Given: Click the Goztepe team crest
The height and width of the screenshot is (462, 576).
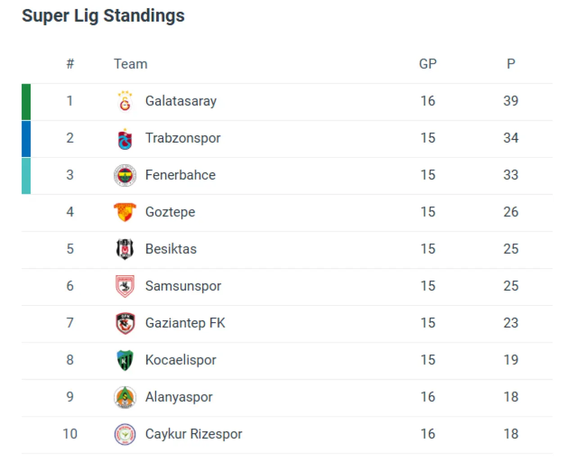Looking at the screenshot, I should click(x=125, y=212).
